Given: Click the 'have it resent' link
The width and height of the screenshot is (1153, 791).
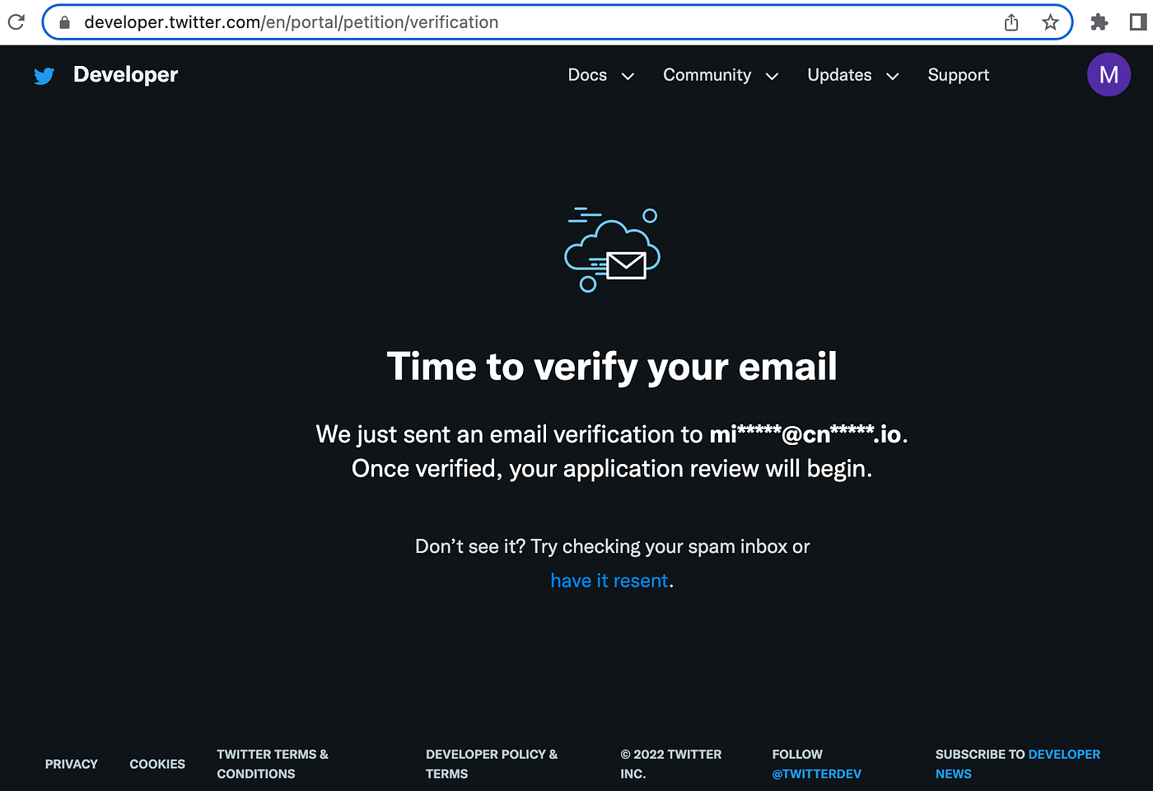Looking at the screenshot, I should pyautogui.click(x=609, y=581).
